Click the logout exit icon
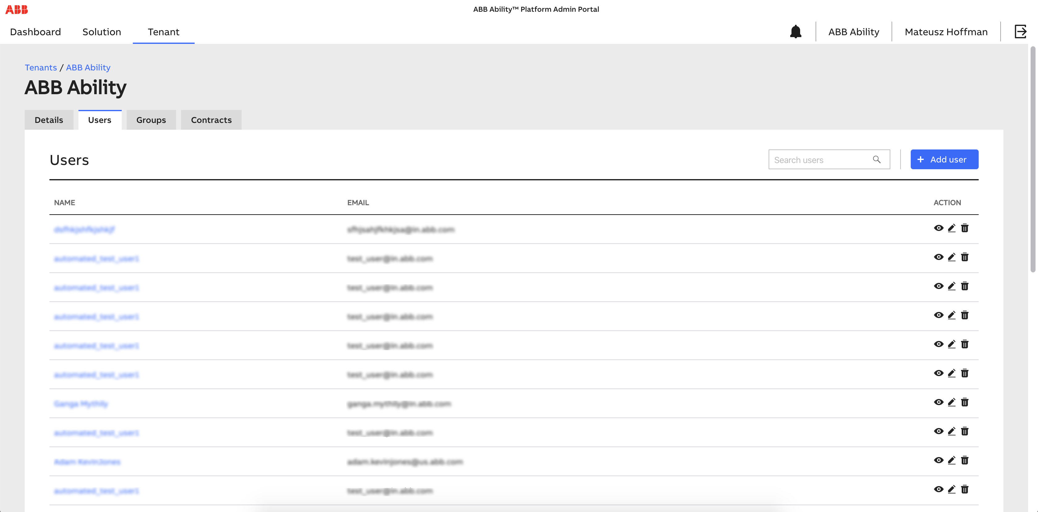This screenshot has width=1038, height=512. click(1020, 31)
